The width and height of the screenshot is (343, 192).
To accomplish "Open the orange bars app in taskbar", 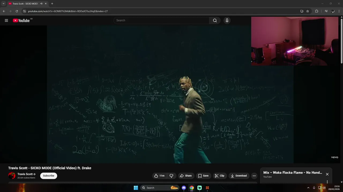I will coord(207,188).
